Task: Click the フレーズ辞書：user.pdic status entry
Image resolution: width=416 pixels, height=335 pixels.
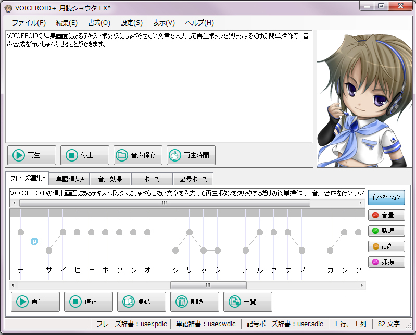Action: point(131,324)
